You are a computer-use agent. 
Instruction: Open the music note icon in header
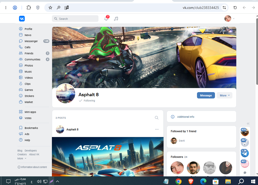116,19
